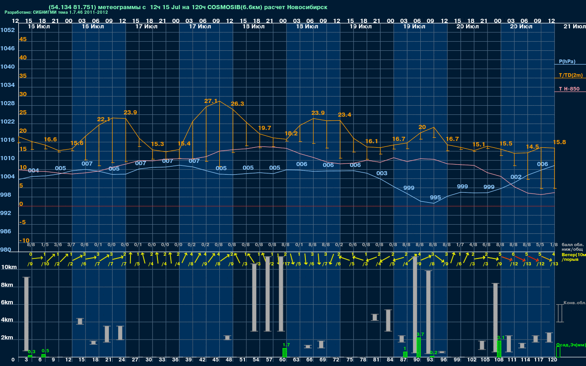The height and width of the screenshot is (366, 586).
Task: Click the green precipitation bar labeled 3.1
Action: coord(499,349)
